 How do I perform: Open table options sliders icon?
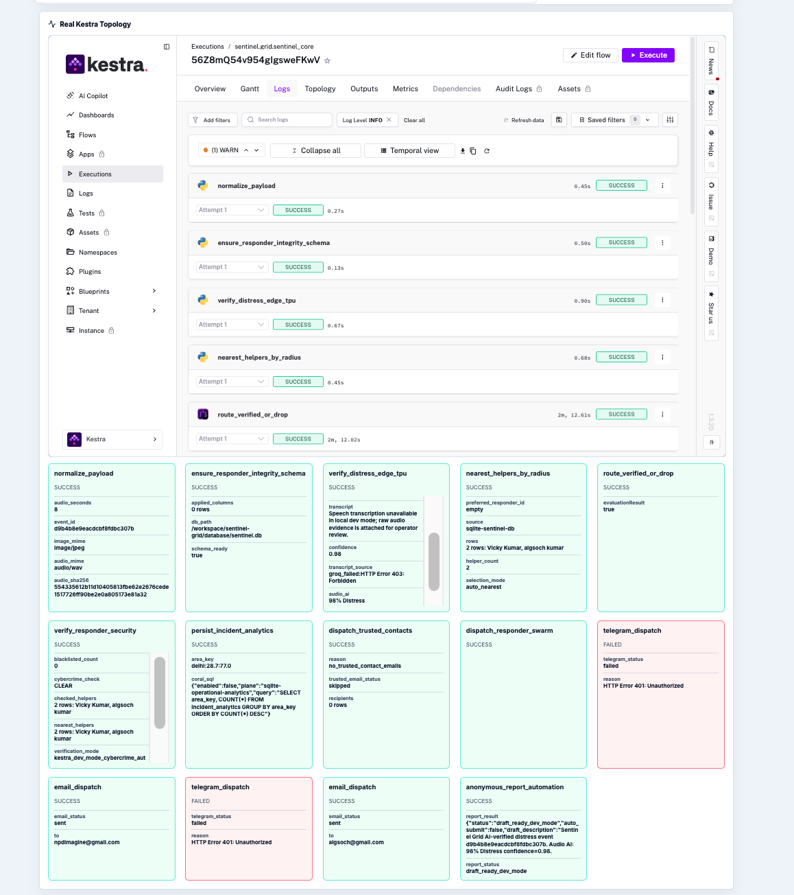[671, 120]
